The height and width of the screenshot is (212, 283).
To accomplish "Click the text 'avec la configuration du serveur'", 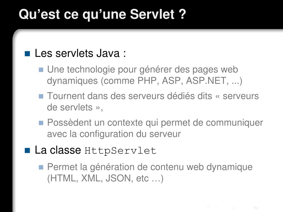I will click(x=114, y=134).
